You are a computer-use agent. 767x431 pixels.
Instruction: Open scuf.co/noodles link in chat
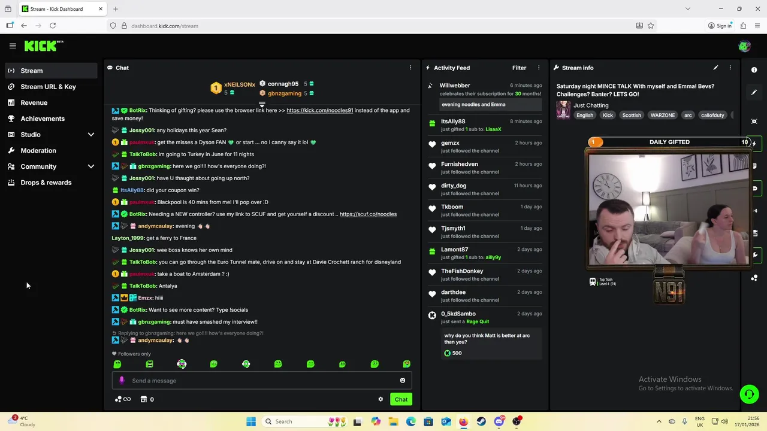(368, 214)
